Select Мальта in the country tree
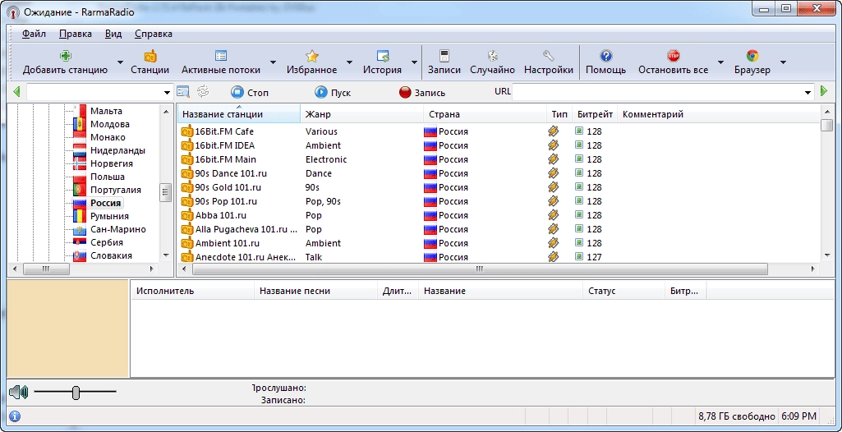This screenshot has height=432, width=842. (x=106, y=111)
